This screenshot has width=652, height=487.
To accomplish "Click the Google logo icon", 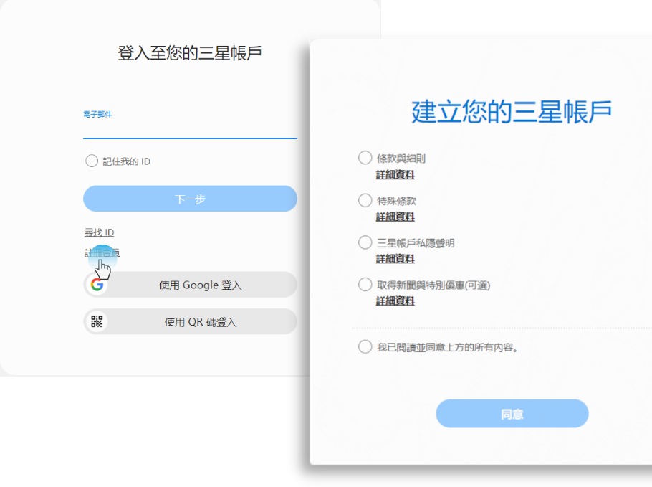I will [x=98, y=284].
